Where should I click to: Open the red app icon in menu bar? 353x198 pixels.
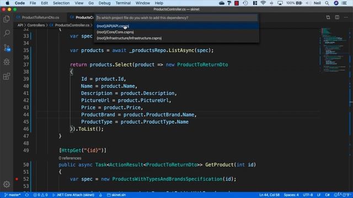pyautogui.click(x=237, y=3)
